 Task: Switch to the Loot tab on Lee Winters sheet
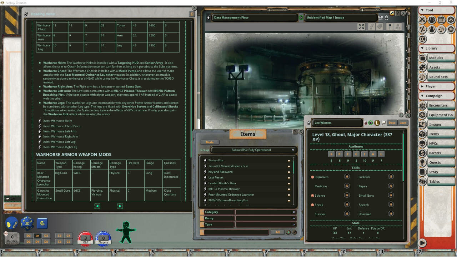pyautogui.click(x=403, y=122)
